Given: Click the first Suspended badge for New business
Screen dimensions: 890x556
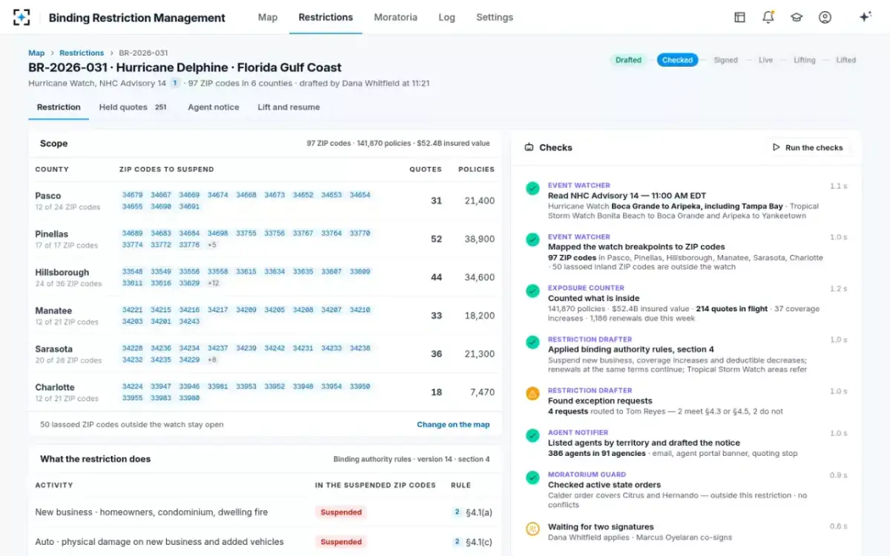Looking at the screenshot, I should tap(341, 512).
